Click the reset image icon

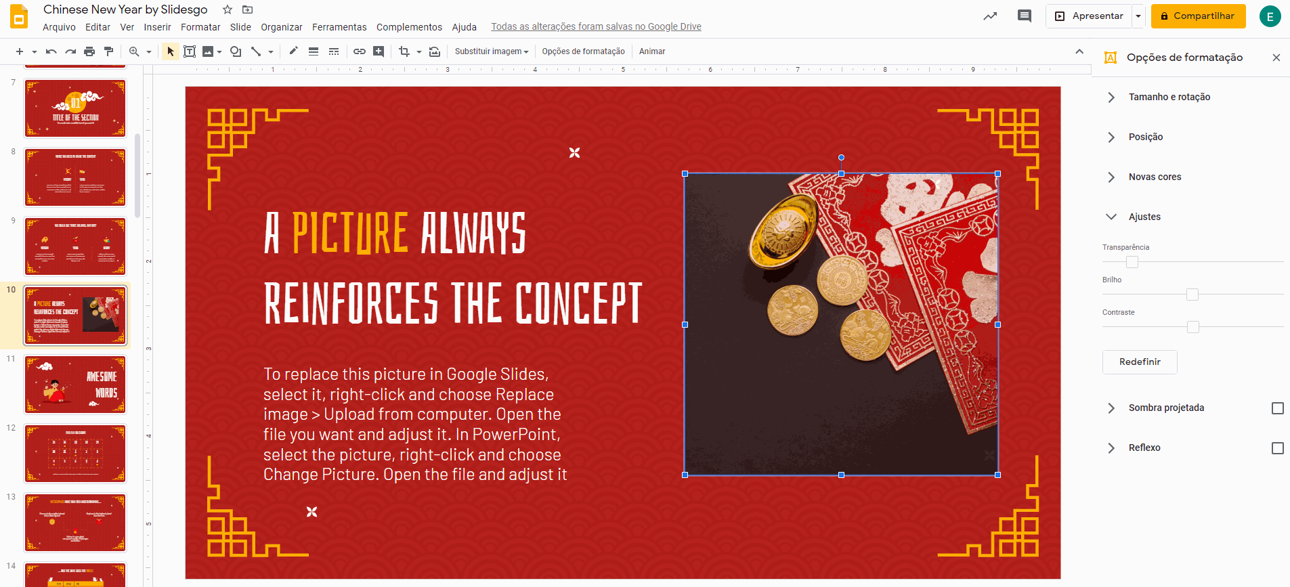click(435, 51)
